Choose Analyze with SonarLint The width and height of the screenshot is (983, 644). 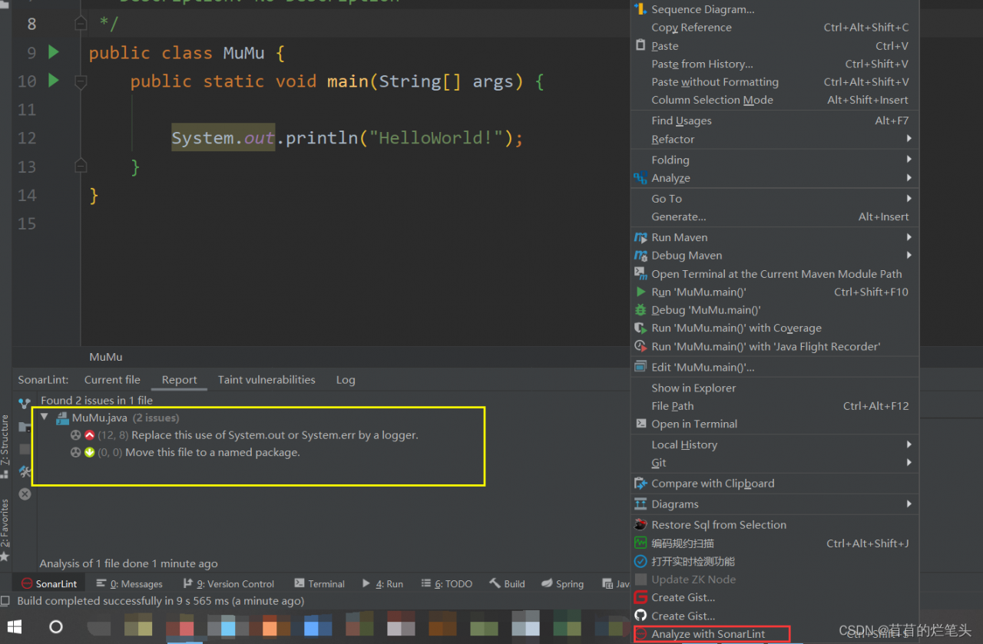click(x=775, y=634)
